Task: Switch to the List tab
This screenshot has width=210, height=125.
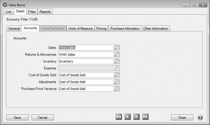Action: [x=9, y=12]
